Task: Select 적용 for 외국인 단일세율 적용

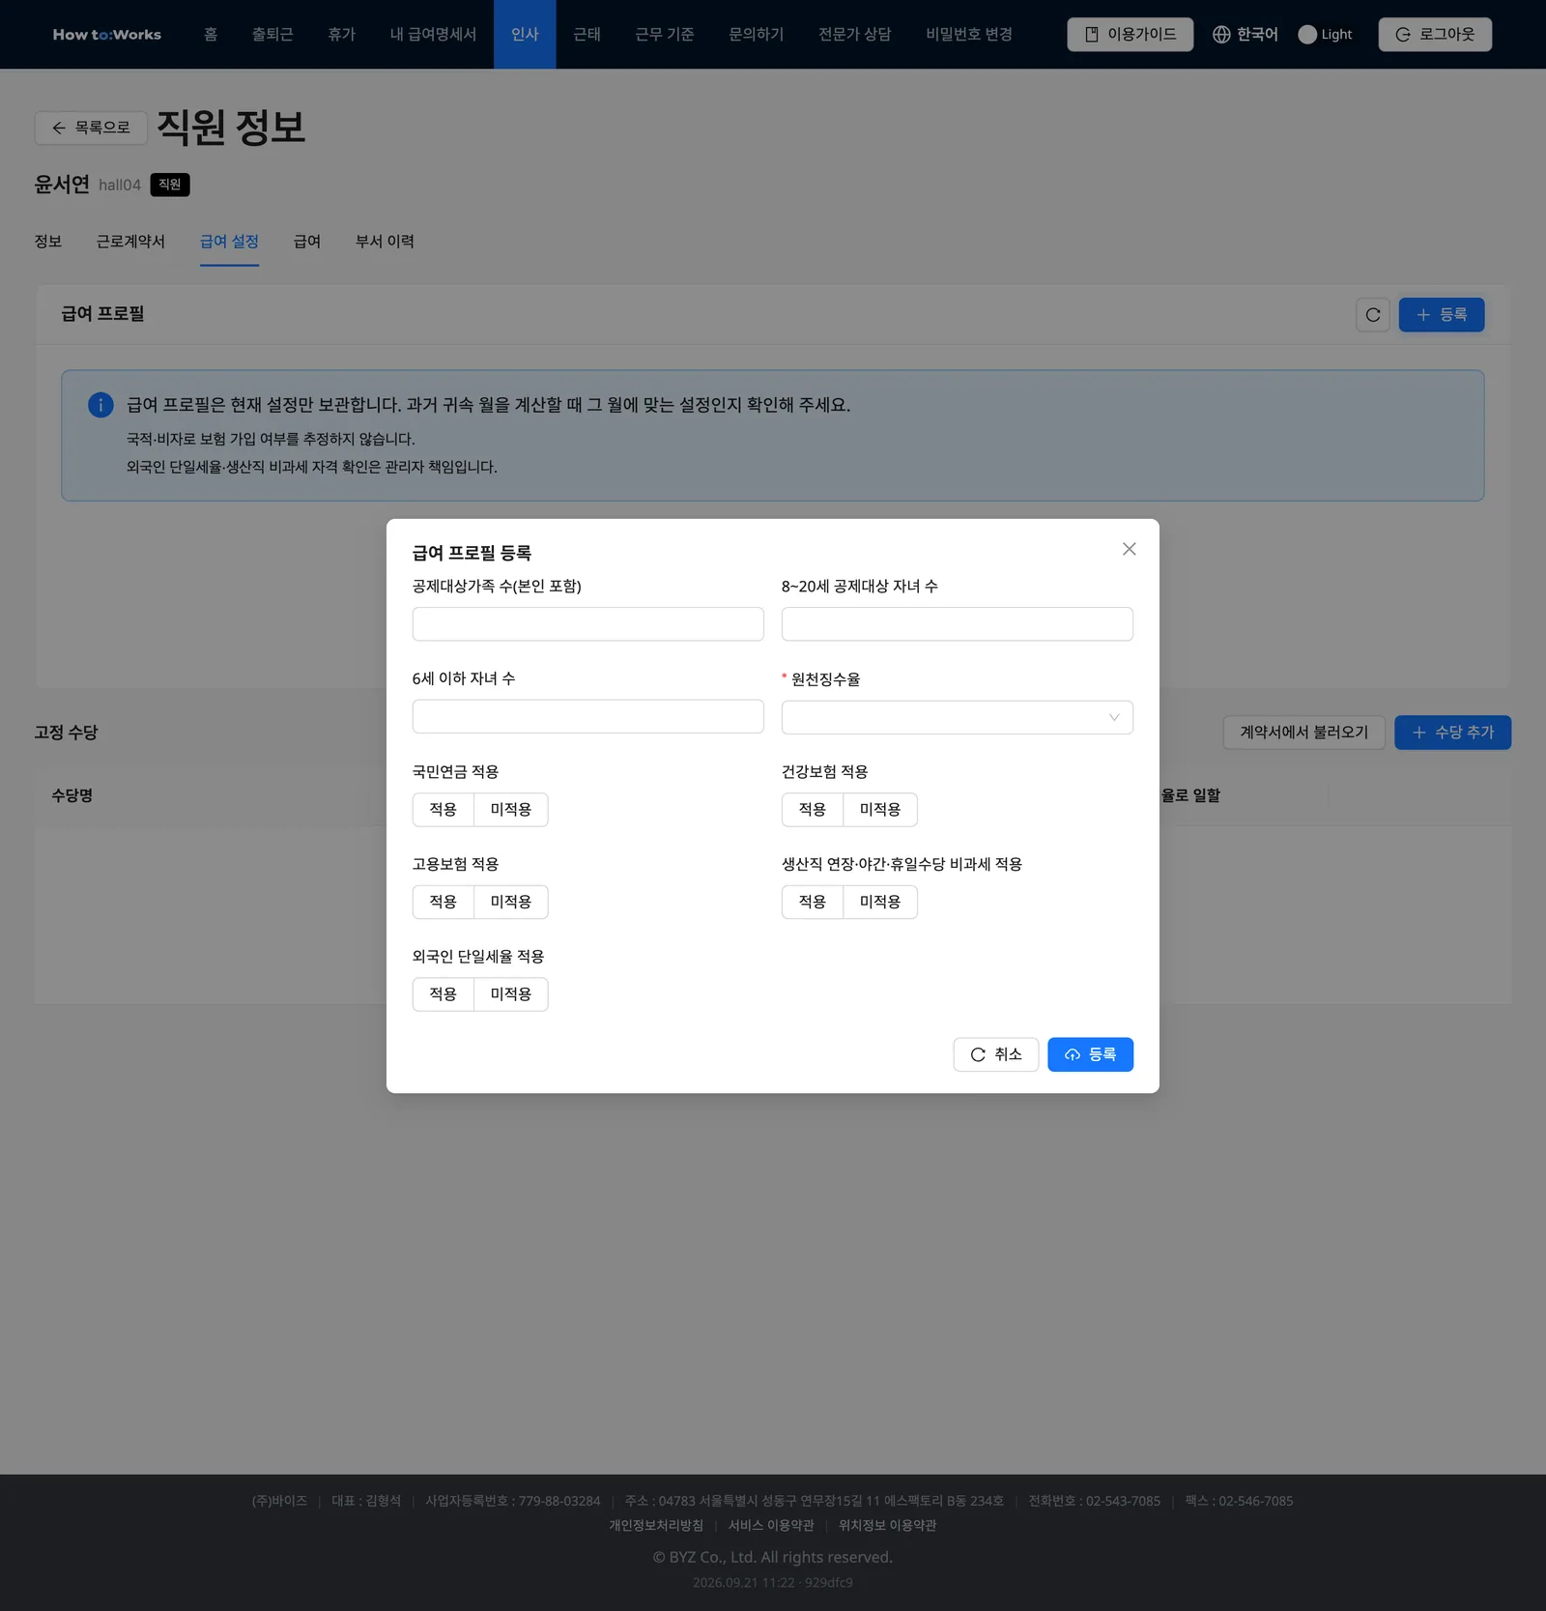Action: tap(443, 994)
